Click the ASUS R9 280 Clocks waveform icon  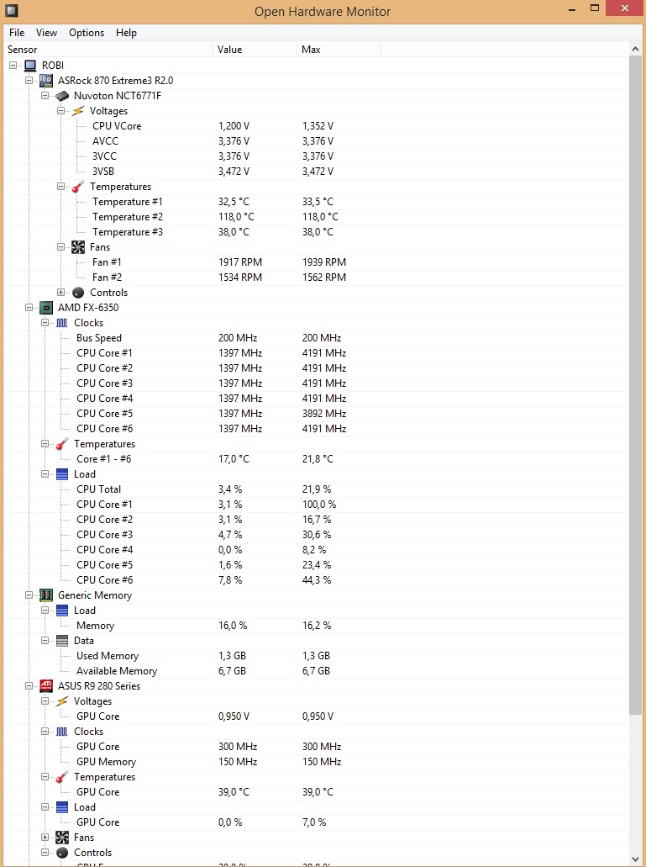tap(62, 732)
